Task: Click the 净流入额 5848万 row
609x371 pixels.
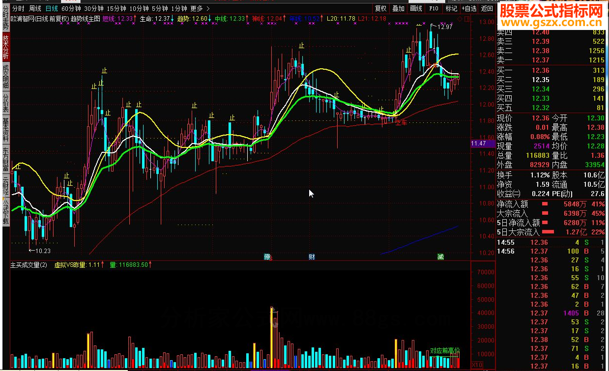Action: pyautogui.click(x=551, y=204)
